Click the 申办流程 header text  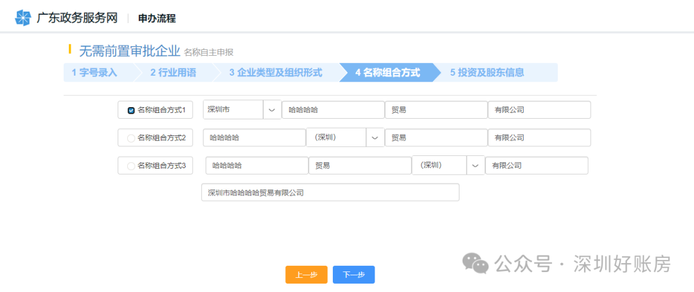coord(157,19)
